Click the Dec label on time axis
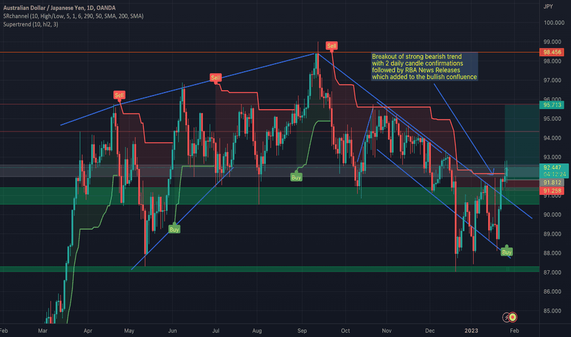Viewport: 571px width, 337px height. (x=430, y=331)
